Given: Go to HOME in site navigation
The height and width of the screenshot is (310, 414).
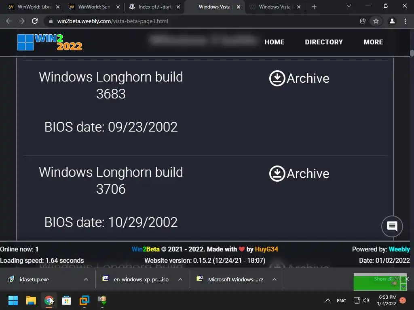Looking at the screenshot, I should [x=275, y=42].
